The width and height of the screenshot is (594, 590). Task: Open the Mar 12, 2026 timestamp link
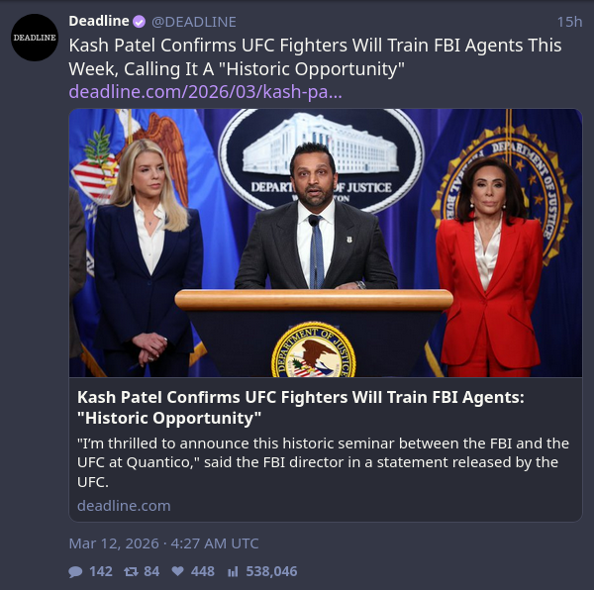(x=163, y=543)
